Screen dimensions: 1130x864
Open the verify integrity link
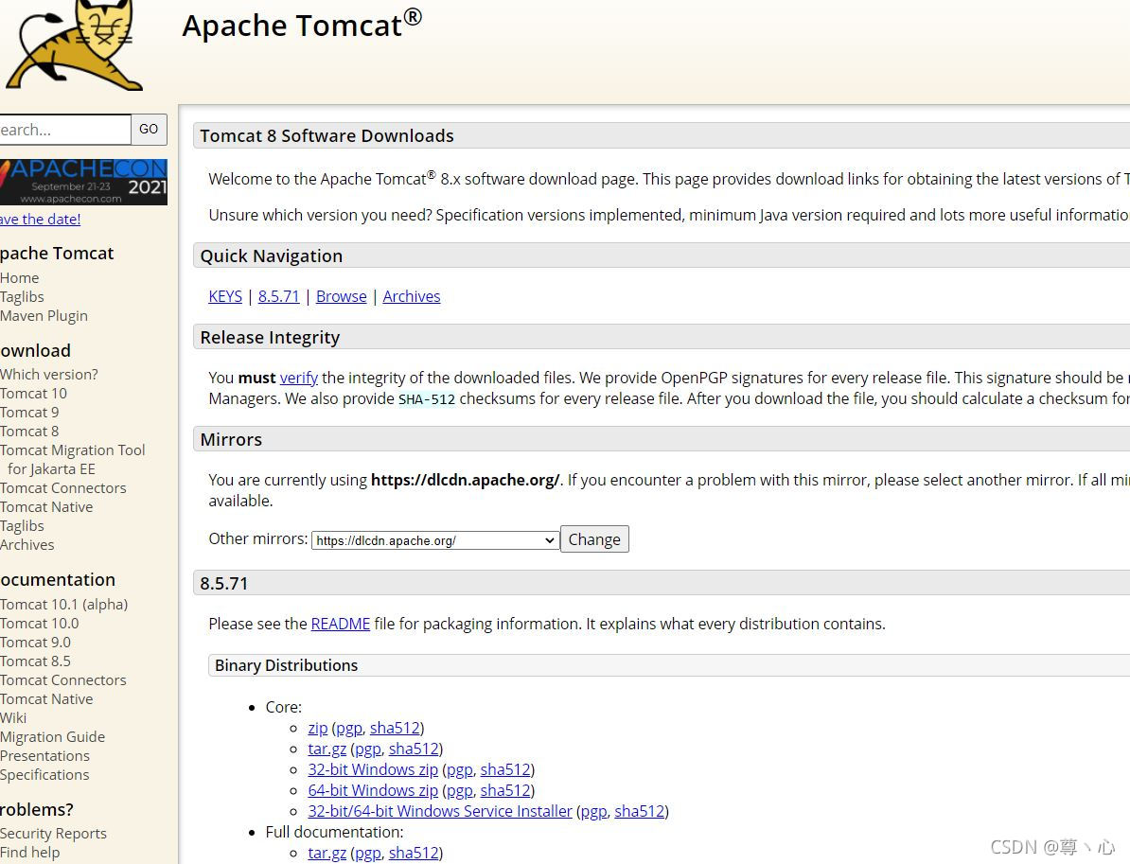(x=298, y=378)
